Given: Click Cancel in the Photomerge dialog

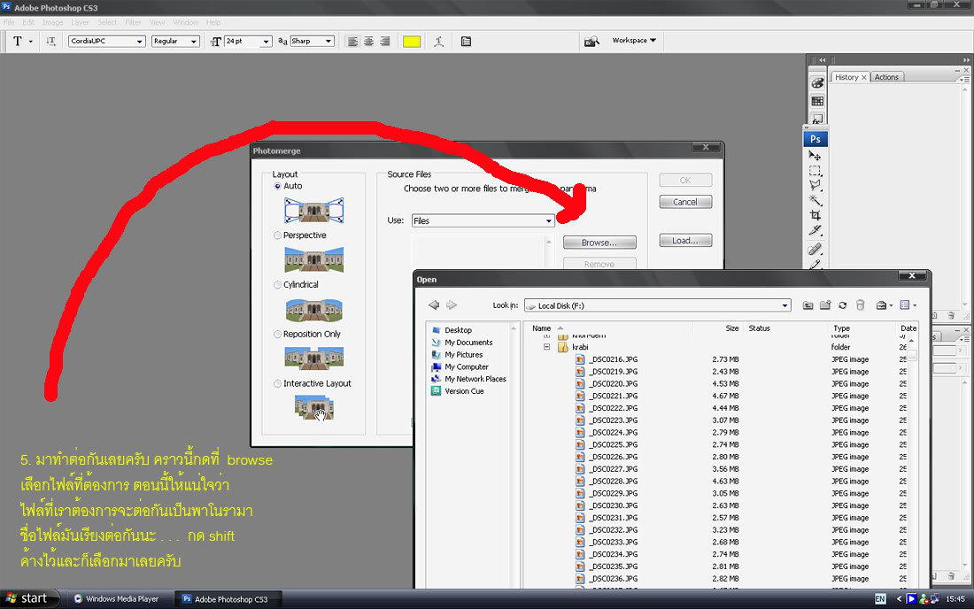Looking at the screenshot, I should [685, 202].
